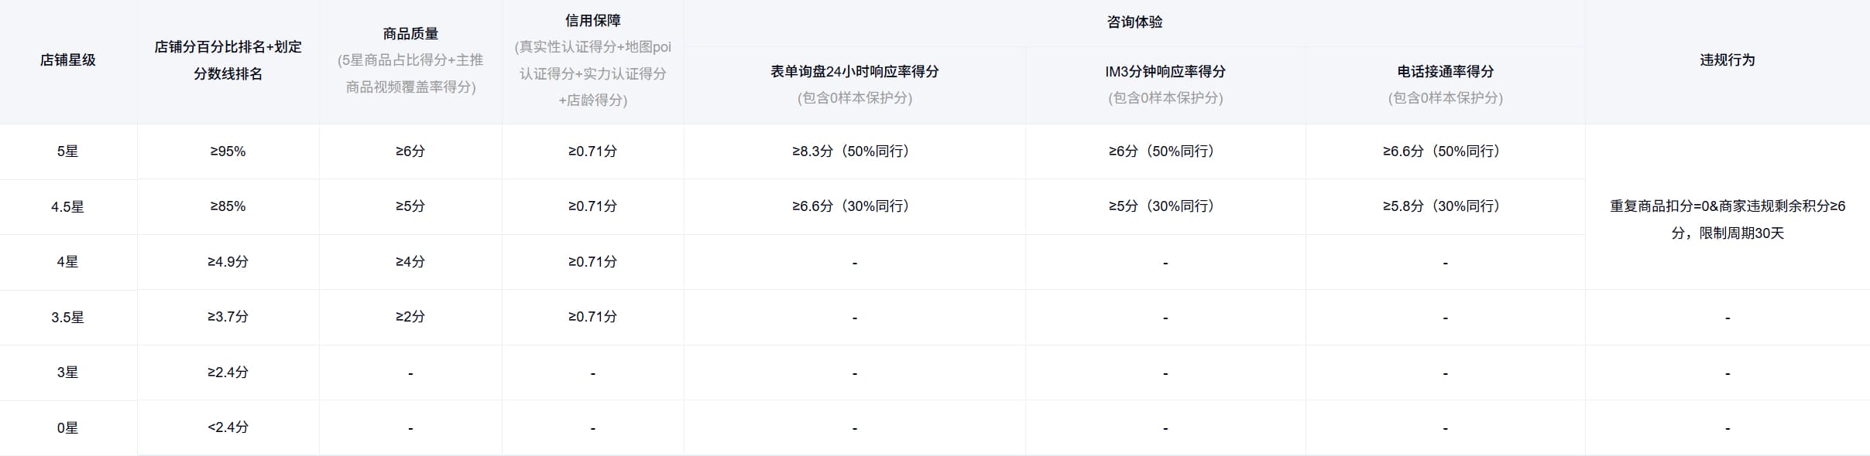Click the 店铺分百分比排名+划定分数线排名 header
The height and width of the screenshot is (456, 1870).
(228, 60)
